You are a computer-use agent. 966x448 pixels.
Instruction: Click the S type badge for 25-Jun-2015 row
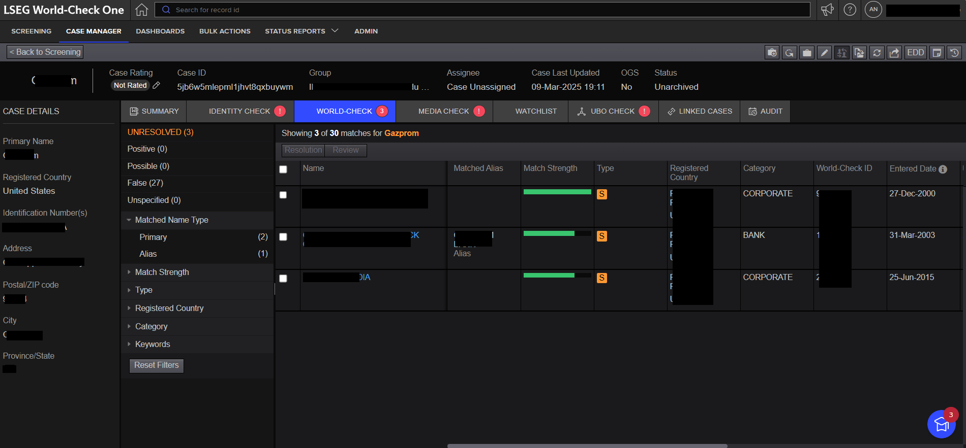tap(602, 278)
